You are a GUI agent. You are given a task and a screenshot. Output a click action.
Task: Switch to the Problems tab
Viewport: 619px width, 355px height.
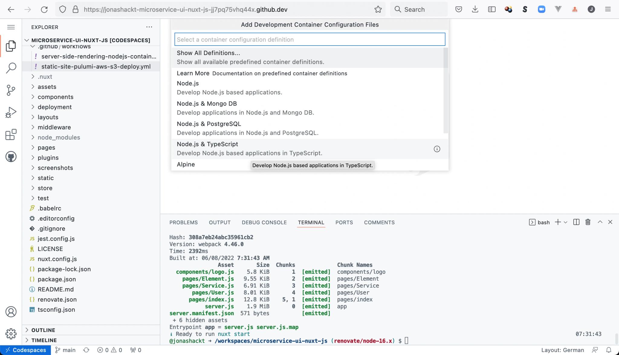[x=183, y=222]
